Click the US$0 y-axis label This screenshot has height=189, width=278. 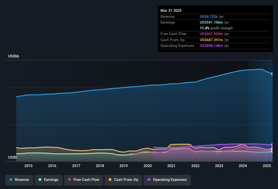click(x=13, y=157)
